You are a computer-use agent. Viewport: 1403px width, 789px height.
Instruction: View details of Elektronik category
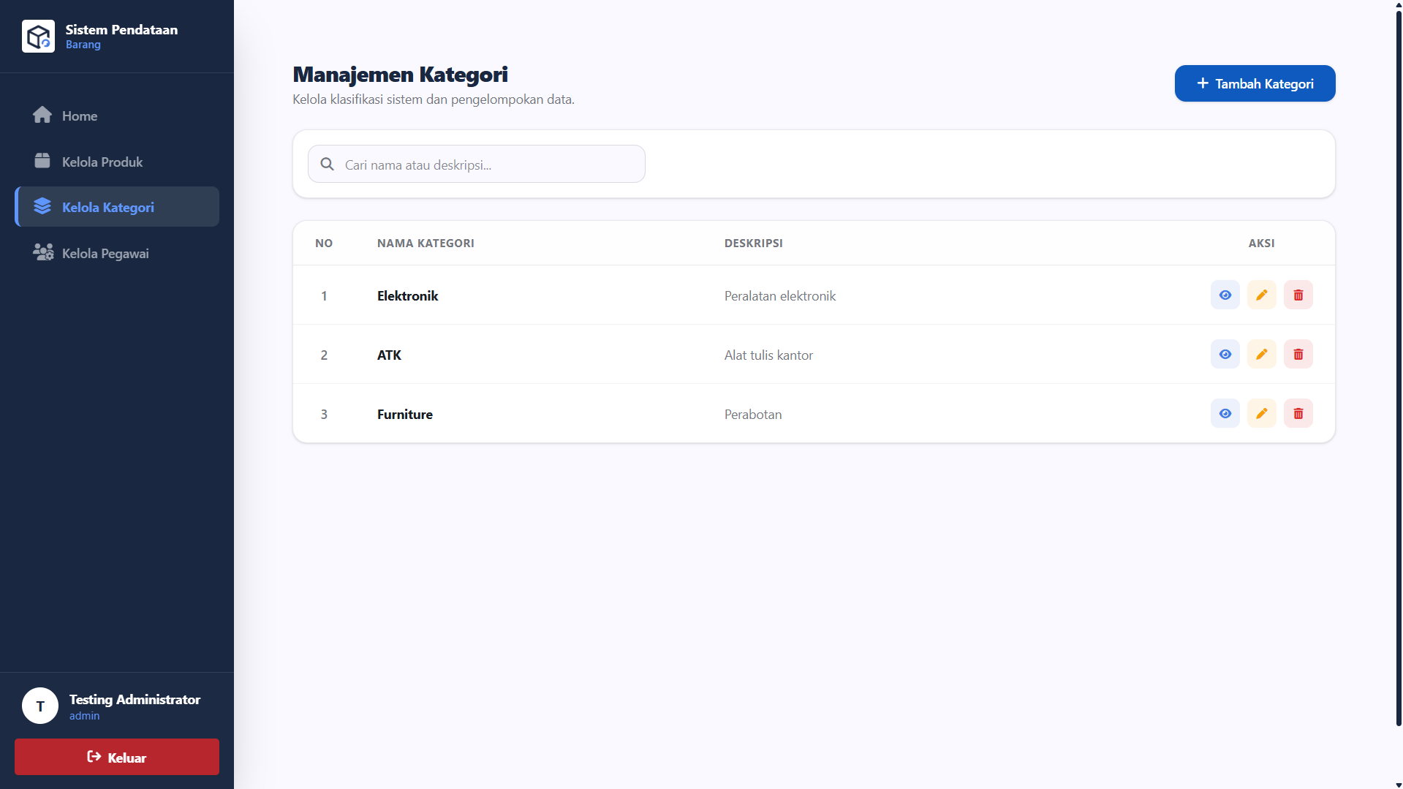point(1225,295)
